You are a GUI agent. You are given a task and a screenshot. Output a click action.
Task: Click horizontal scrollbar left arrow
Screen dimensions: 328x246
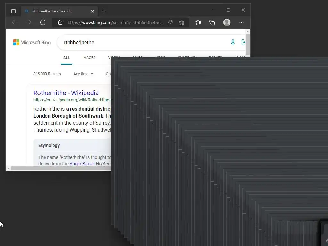pos(8,168)
